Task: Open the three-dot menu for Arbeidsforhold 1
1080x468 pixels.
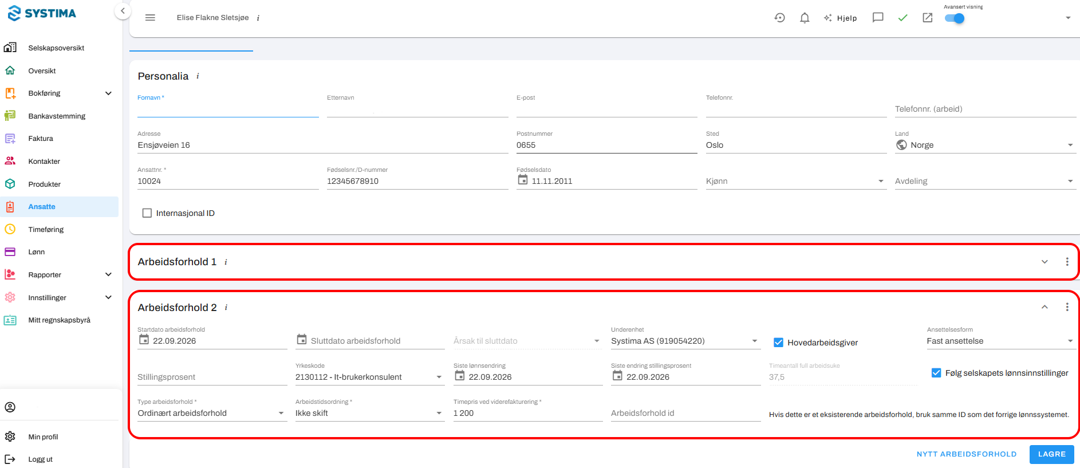Action: tap(1067, 262)
